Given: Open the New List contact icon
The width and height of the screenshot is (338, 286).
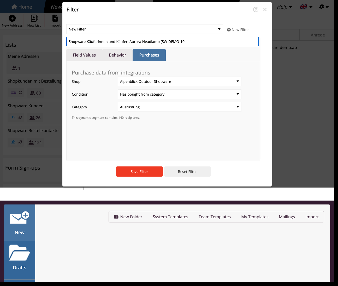Looking at the screenshot, I should 34,18.
